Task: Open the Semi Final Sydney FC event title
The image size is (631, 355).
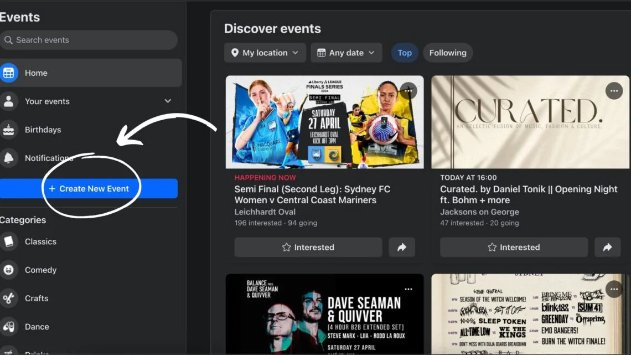Action: (x=312, y=194)
